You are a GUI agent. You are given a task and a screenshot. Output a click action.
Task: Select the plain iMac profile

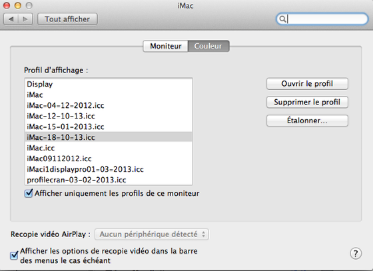pos(109,95)
